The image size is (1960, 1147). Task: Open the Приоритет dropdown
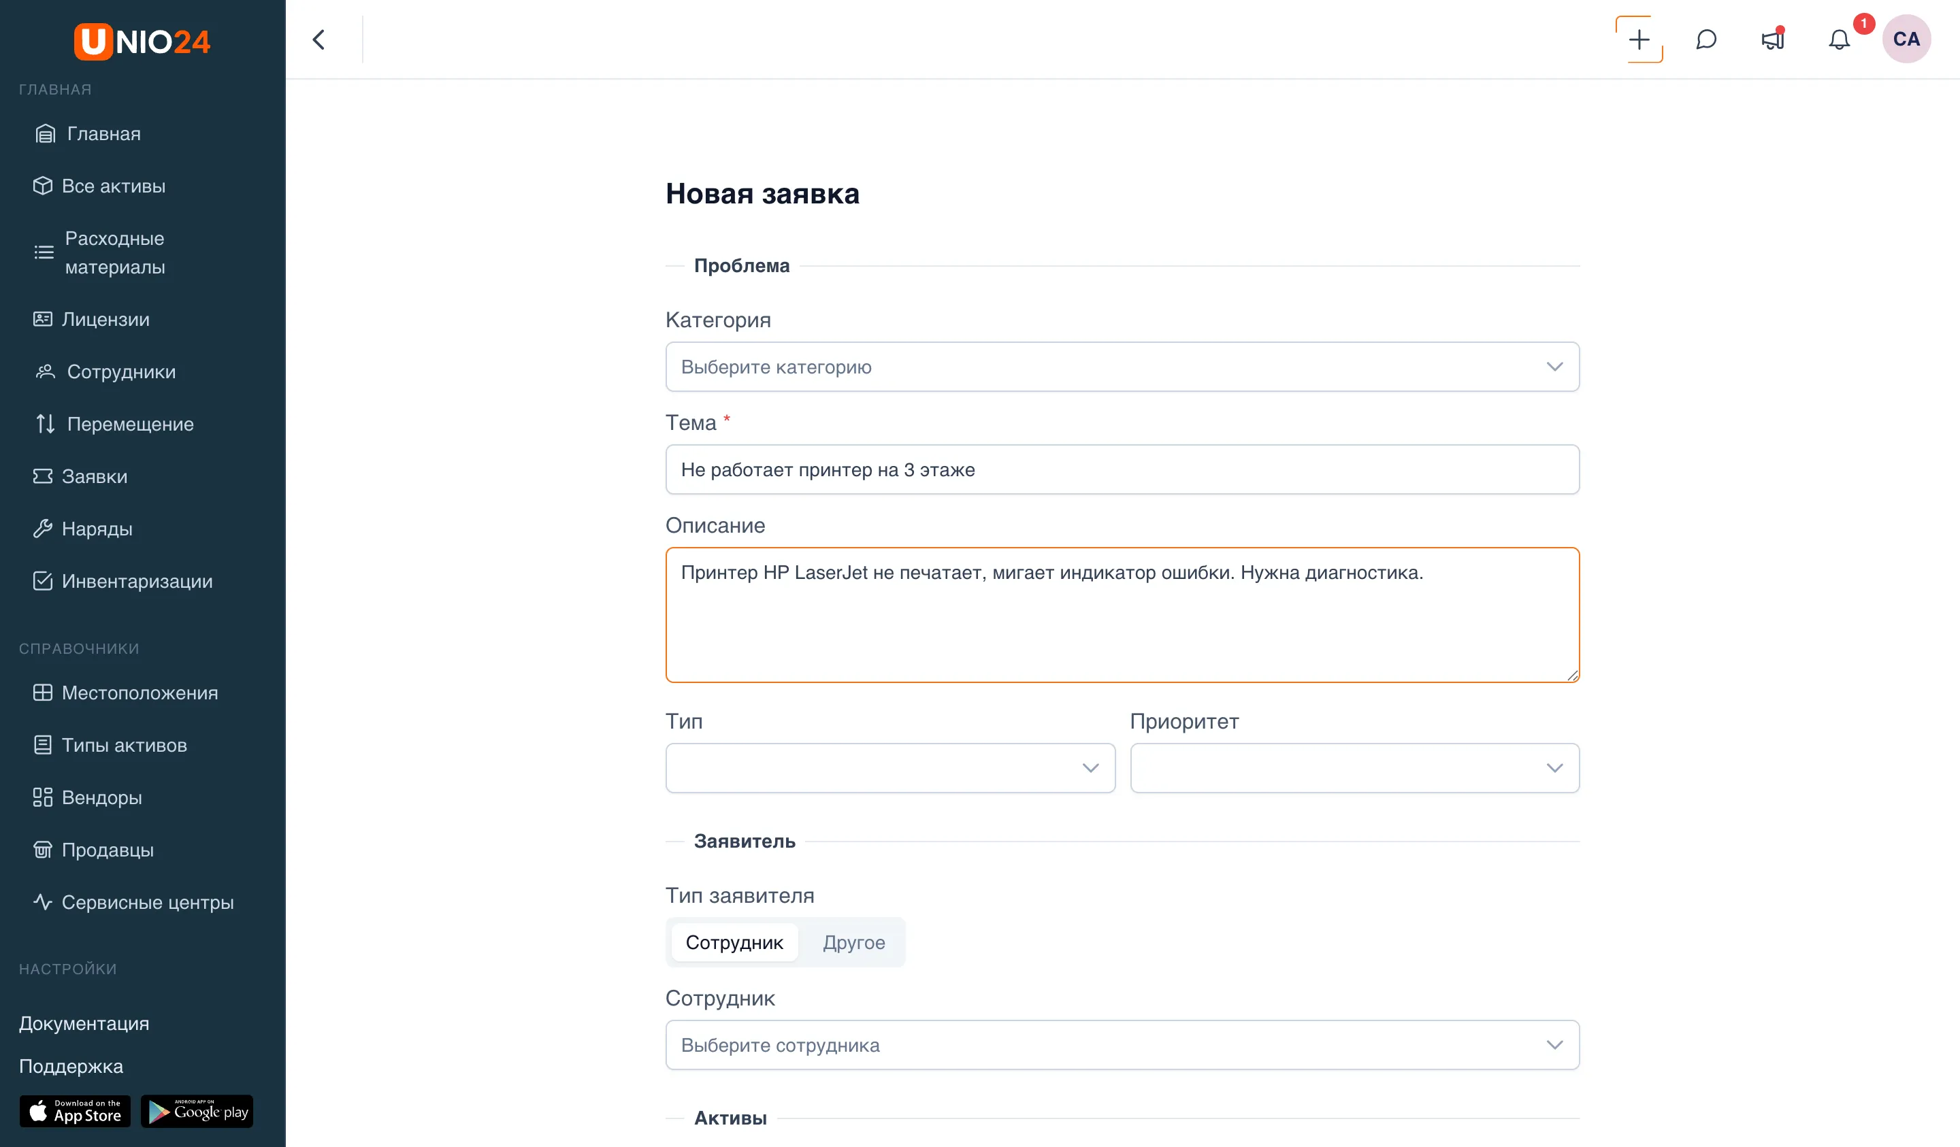[1354, 768]
